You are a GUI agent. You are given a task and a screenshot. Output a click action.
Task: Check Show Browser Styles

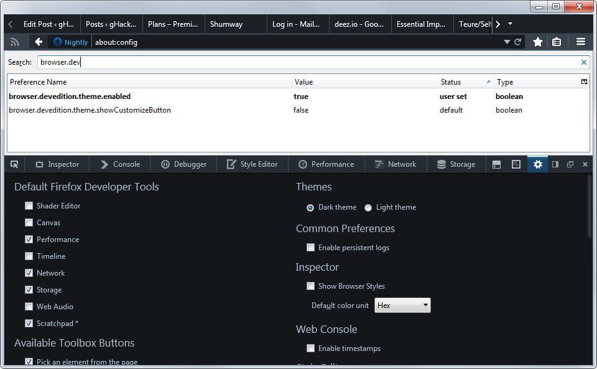pos(311,286)
